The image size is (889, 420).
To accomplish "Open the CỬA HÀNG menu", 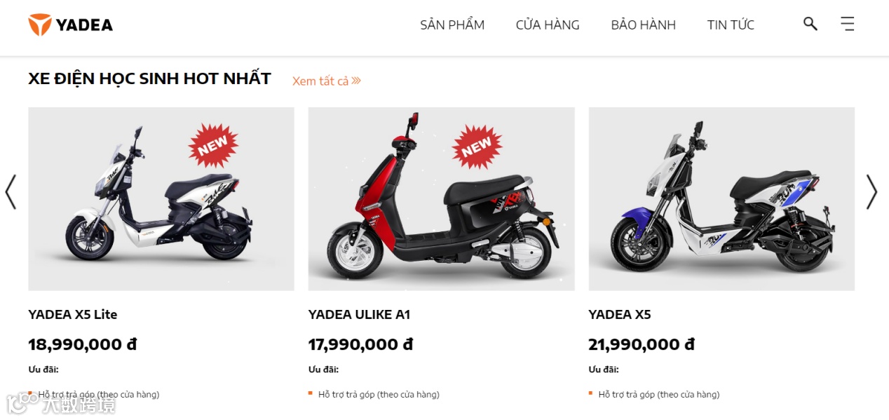I will tap(548, 25).
